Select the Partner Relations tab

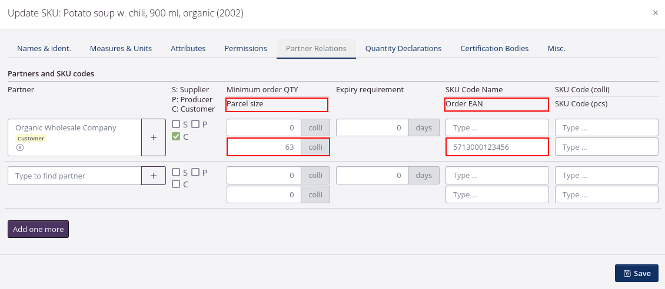click(x=316, y=48)
